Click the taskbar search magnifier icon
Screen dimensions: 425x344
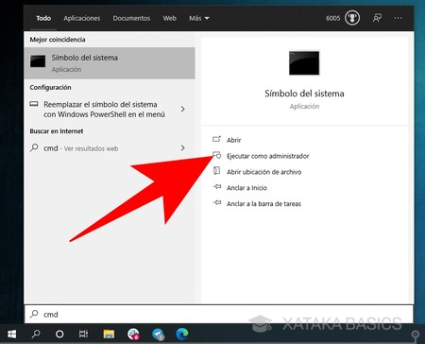click(36, 334)
